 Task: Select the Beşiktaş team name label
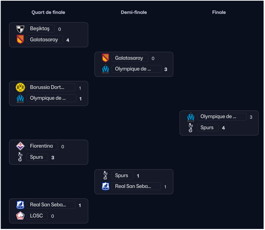click(40, 28)
